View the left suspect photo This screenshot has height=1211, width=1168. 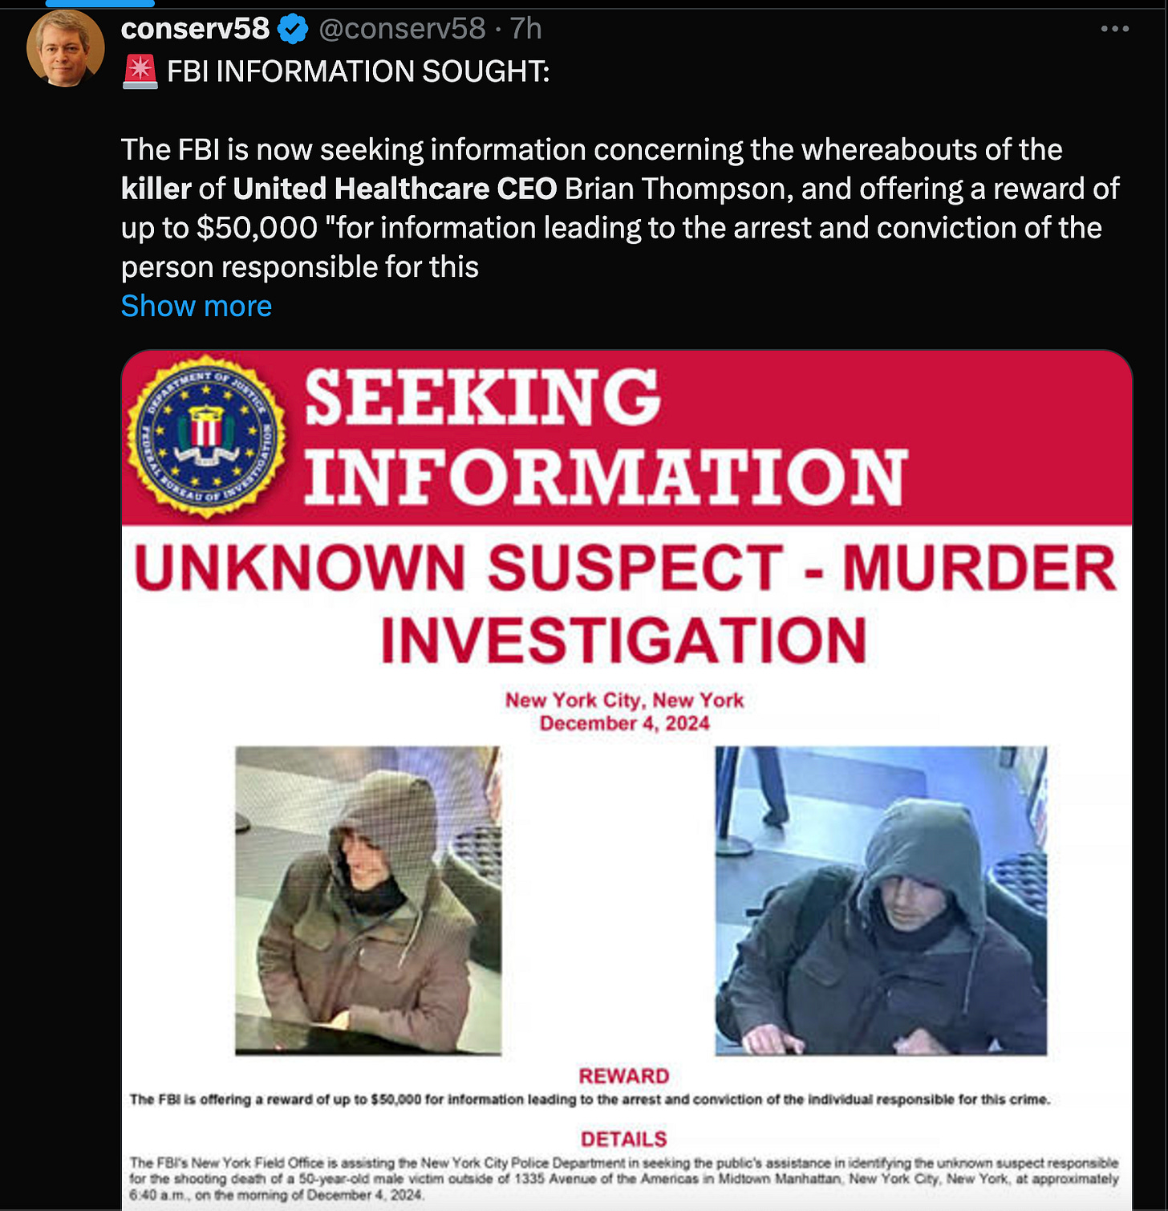click(368, 900)
